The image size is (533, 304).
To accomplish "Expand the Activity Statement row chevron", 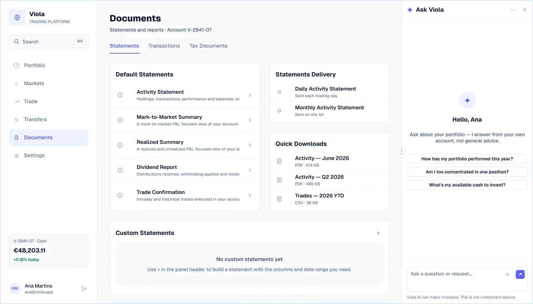I will (250, 95).
